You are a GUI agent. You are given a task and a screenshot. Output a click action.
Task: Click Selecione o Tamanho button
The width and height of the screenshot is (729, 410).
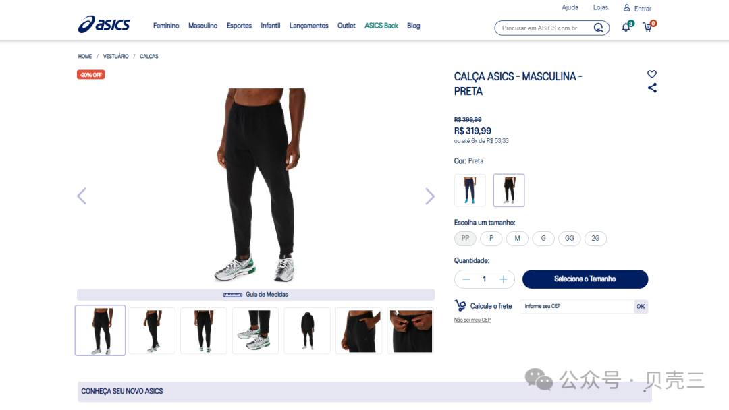tap(585, 279)
